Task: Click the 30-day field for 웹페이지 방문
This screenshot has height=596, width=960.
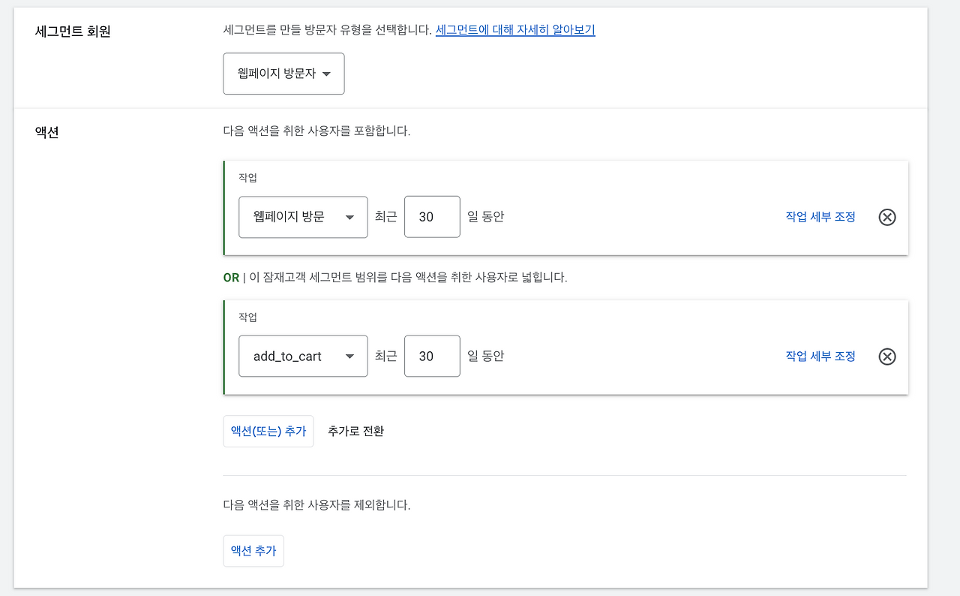Action: point(432,217)
